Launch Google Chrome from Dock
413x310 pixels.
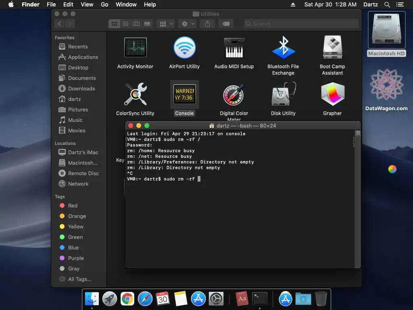127,299
